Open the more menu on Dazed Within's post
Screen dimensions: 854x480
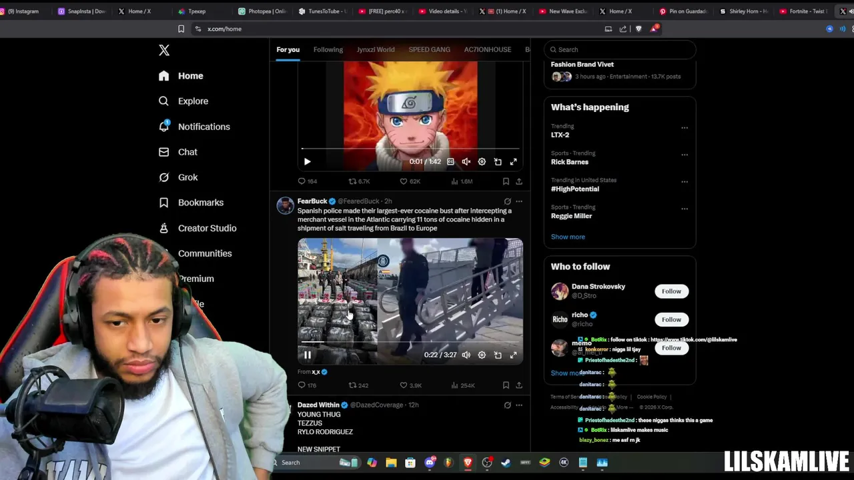519,405
